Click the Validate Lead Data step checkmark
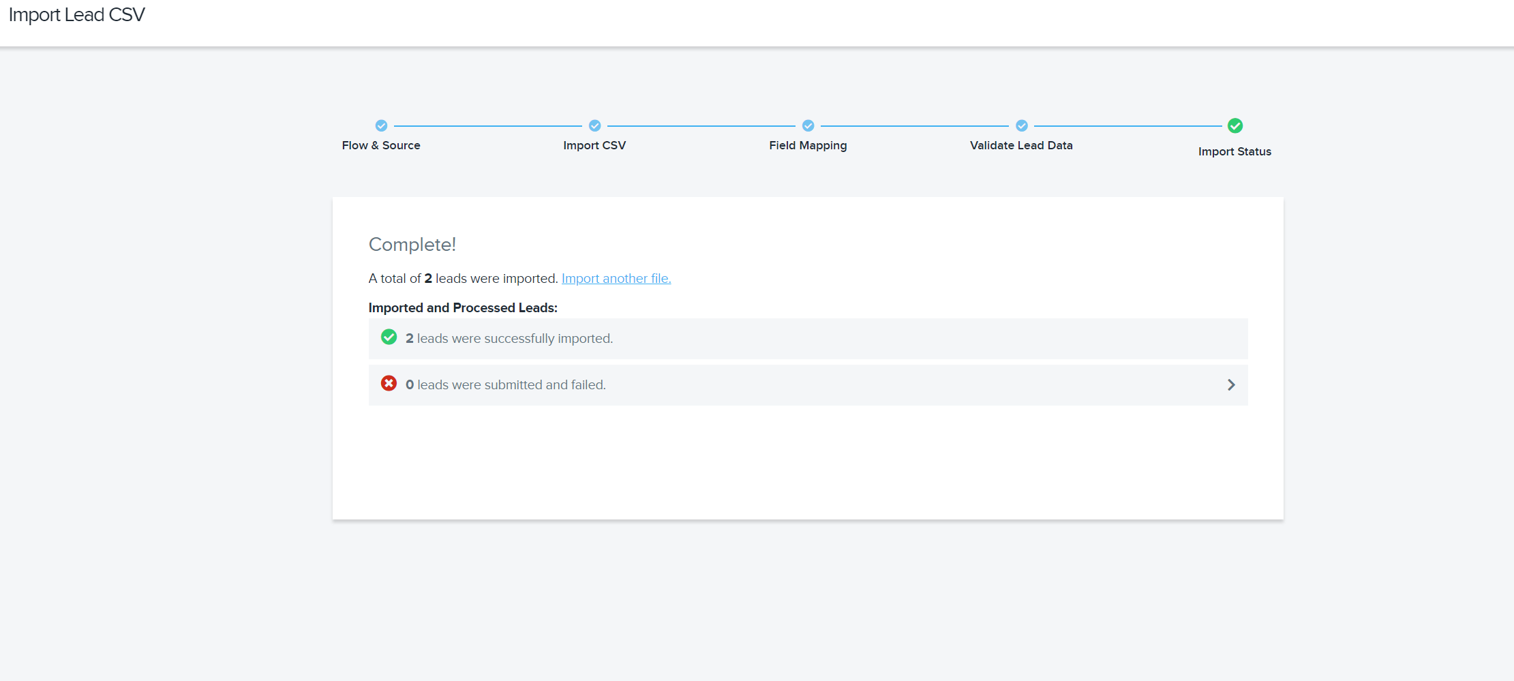 (1021, 126)
